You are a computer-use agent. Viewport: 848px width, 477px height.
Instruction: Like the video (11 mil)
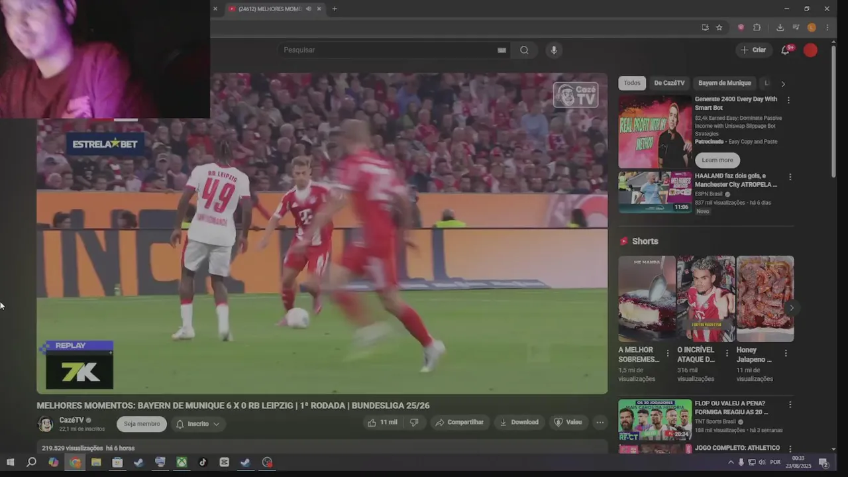[383, 423]
